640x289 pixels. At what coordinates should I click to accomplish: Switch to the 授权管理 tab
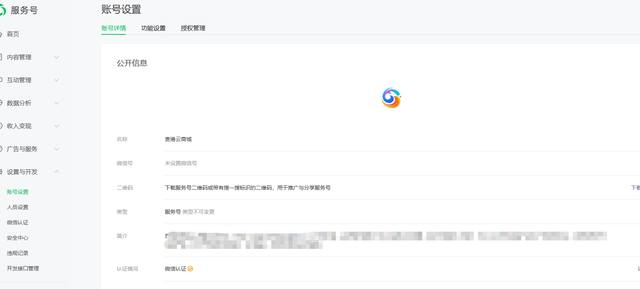(193, 28)
